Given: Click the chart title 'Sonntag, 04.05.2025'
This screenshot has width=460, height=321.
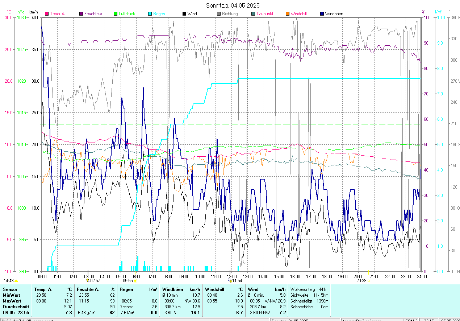Looking at the screenshot, I should point(233,5).
